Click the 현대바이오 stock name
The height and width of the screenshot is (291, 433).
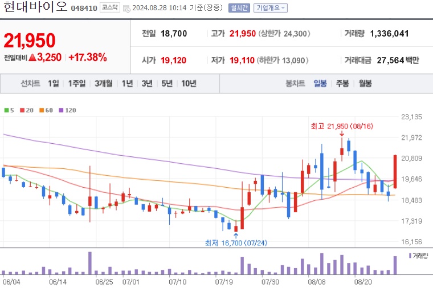point(36,7)
